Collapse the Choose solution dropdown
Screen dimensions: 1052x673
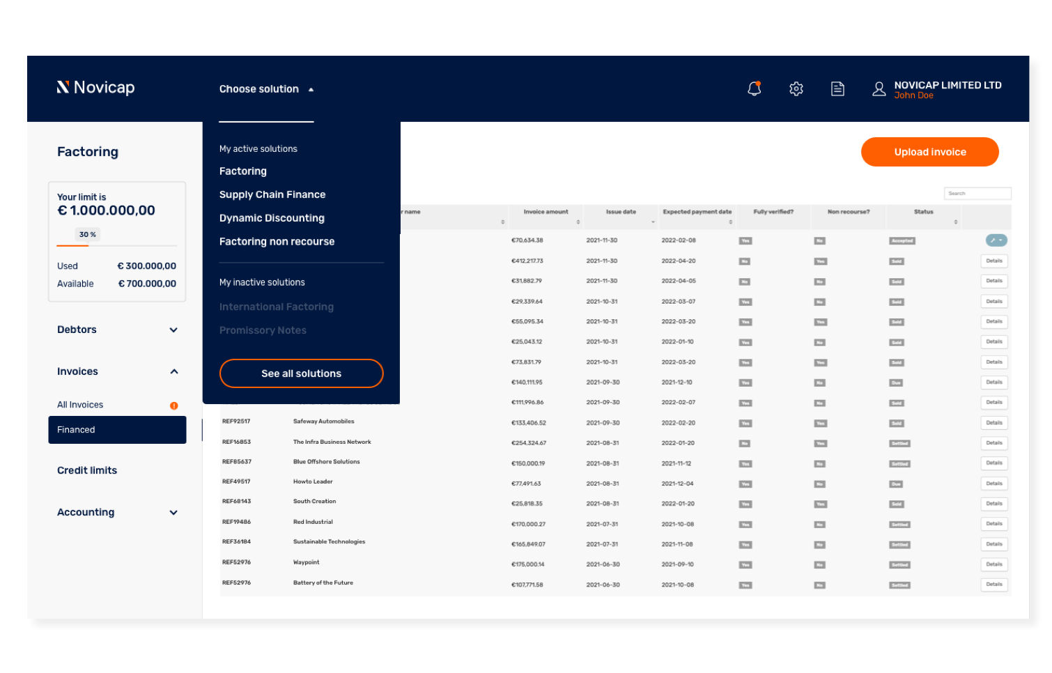[266, 89]
